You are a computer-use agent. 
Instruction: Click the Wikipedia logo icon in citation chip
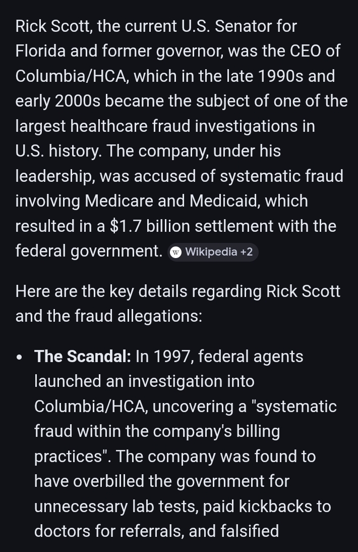pyautogui.click(x=175, y=252)
